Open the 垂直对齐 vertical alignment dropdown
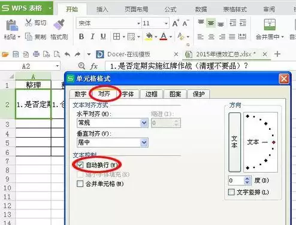Viewport: 296px width, 225px height. tap(144, 142)
